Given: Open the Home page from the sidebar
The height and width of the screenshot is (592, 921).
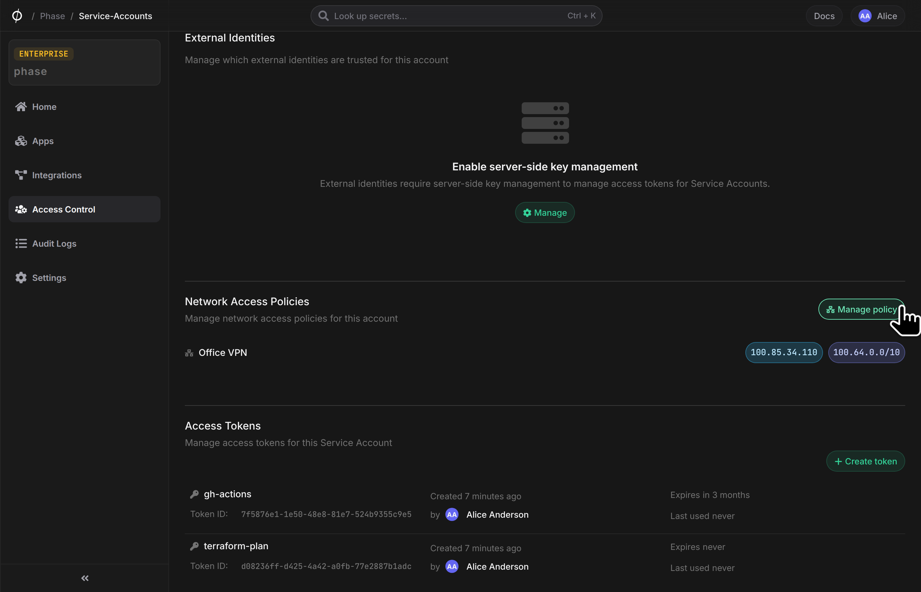Looking at the screenshot, I should pos(84,107).
